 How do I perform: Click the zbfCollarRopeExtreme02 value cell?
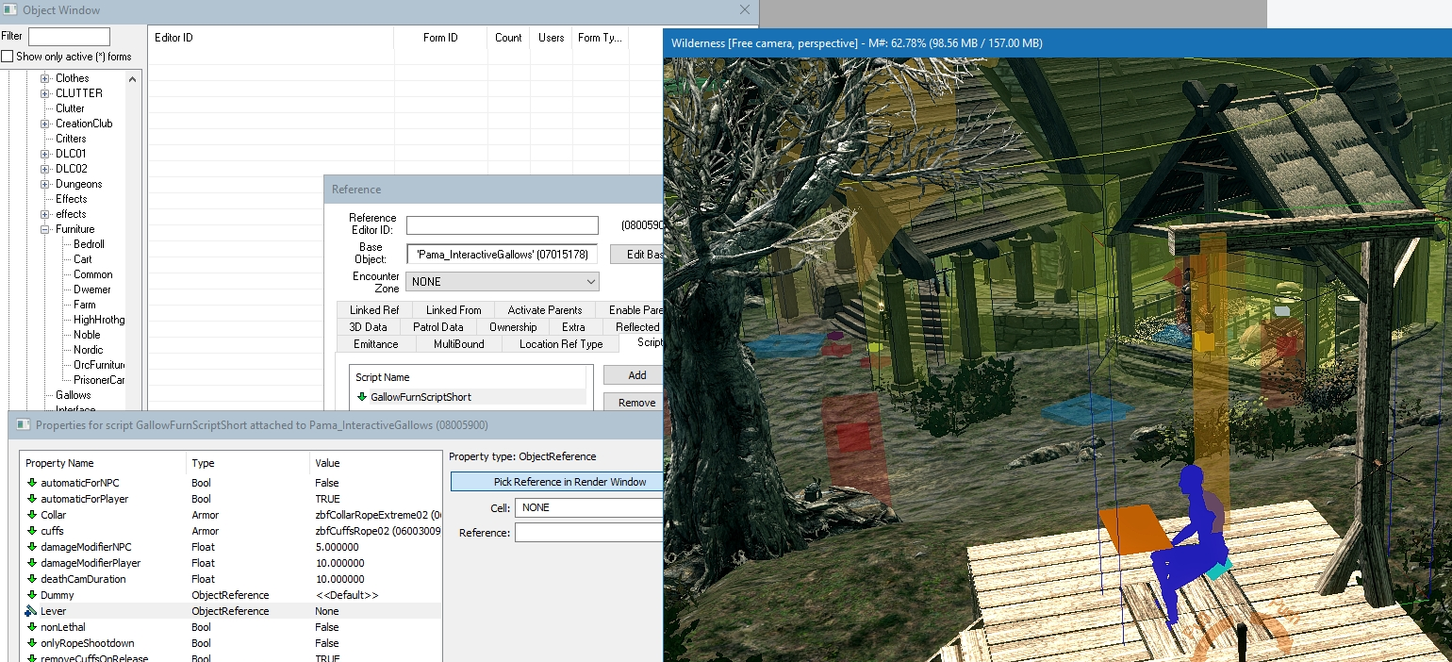376,515
